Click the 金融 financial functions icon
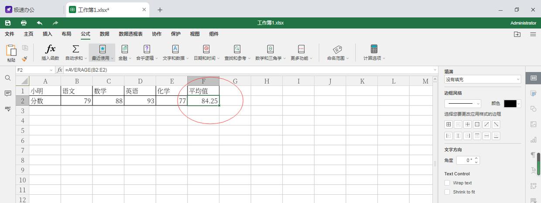This screenshot has width=541, height=203. click(x=125, y=49)
